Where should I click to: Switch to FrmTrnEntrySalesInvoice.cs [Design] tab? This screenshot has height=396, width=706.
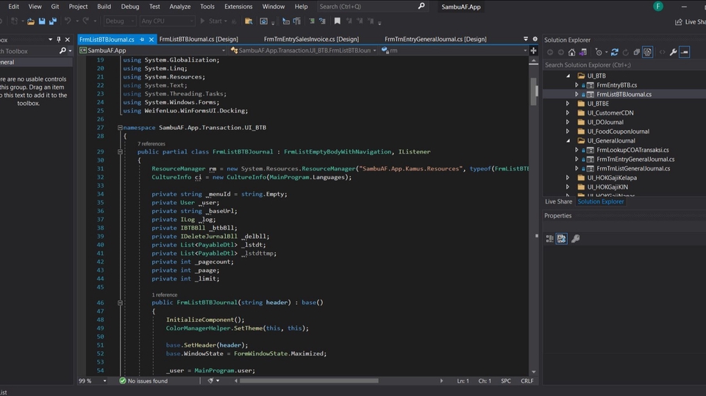311,39
